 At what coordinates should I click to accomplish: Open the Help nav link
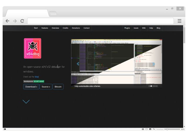pos(151,28)
